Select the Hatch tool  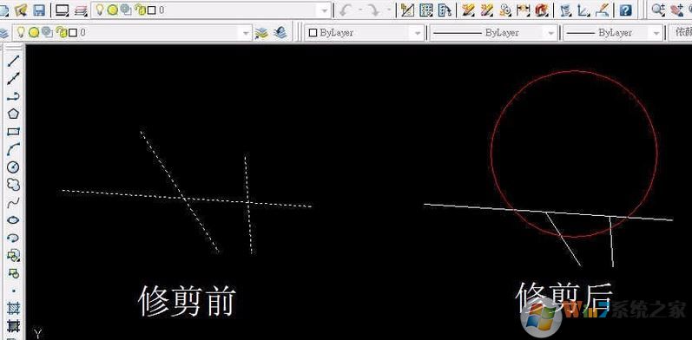tap(14, 308)
